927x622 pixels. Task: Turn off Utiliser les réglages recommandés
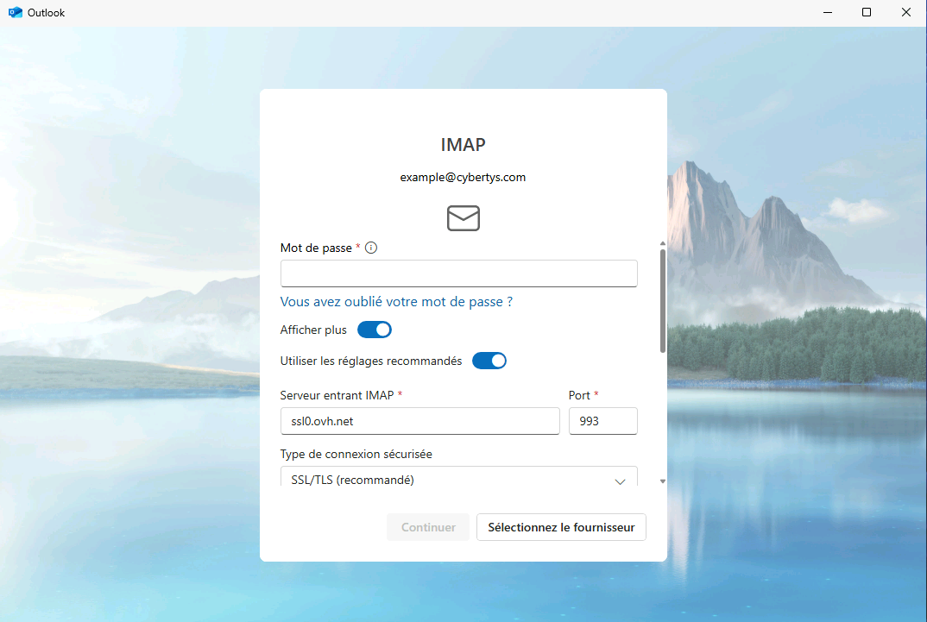[489, 361]
